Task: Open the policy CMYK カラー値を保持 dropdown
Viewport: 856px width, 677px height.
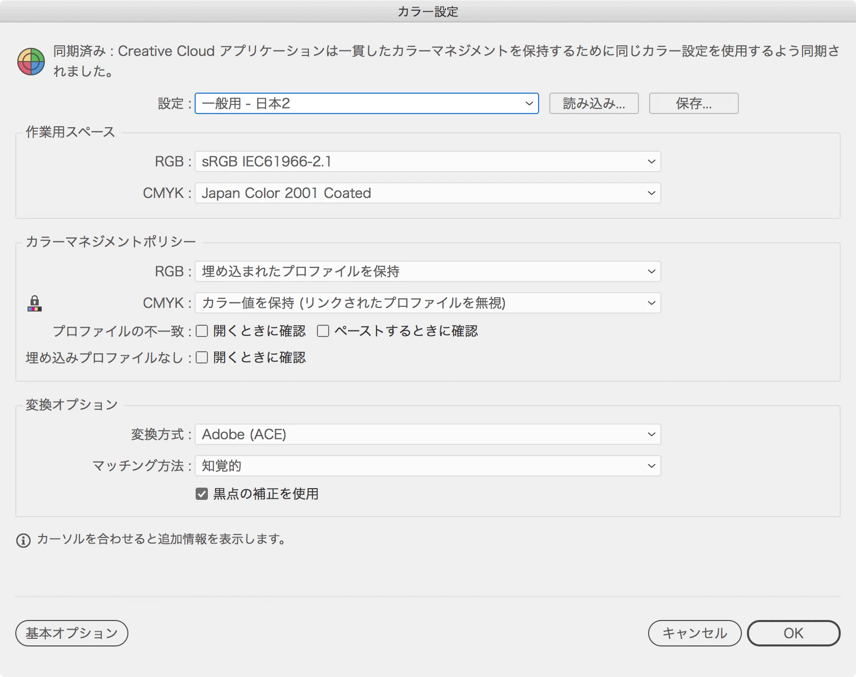Action: click(428, 303)
